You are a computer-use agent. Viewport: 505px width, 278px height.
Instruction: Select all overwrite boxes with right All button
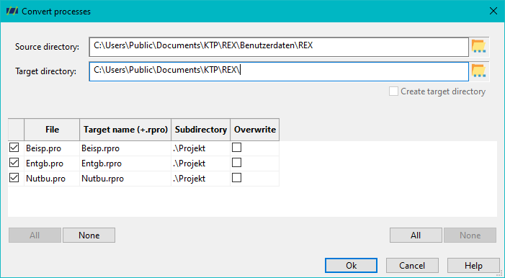click(416, 236)
